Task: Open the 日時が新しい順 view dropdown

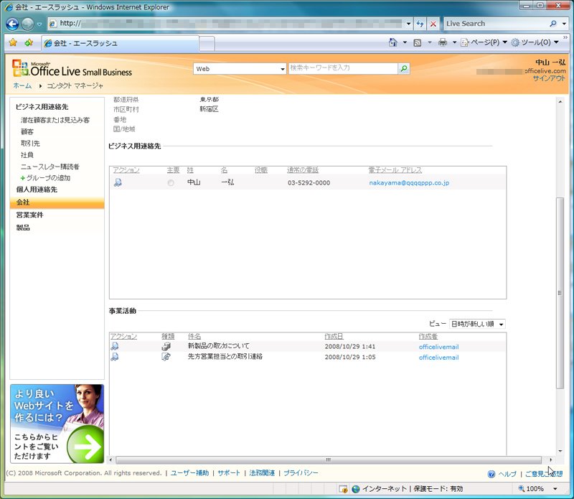Action: (x=477, y=324)
